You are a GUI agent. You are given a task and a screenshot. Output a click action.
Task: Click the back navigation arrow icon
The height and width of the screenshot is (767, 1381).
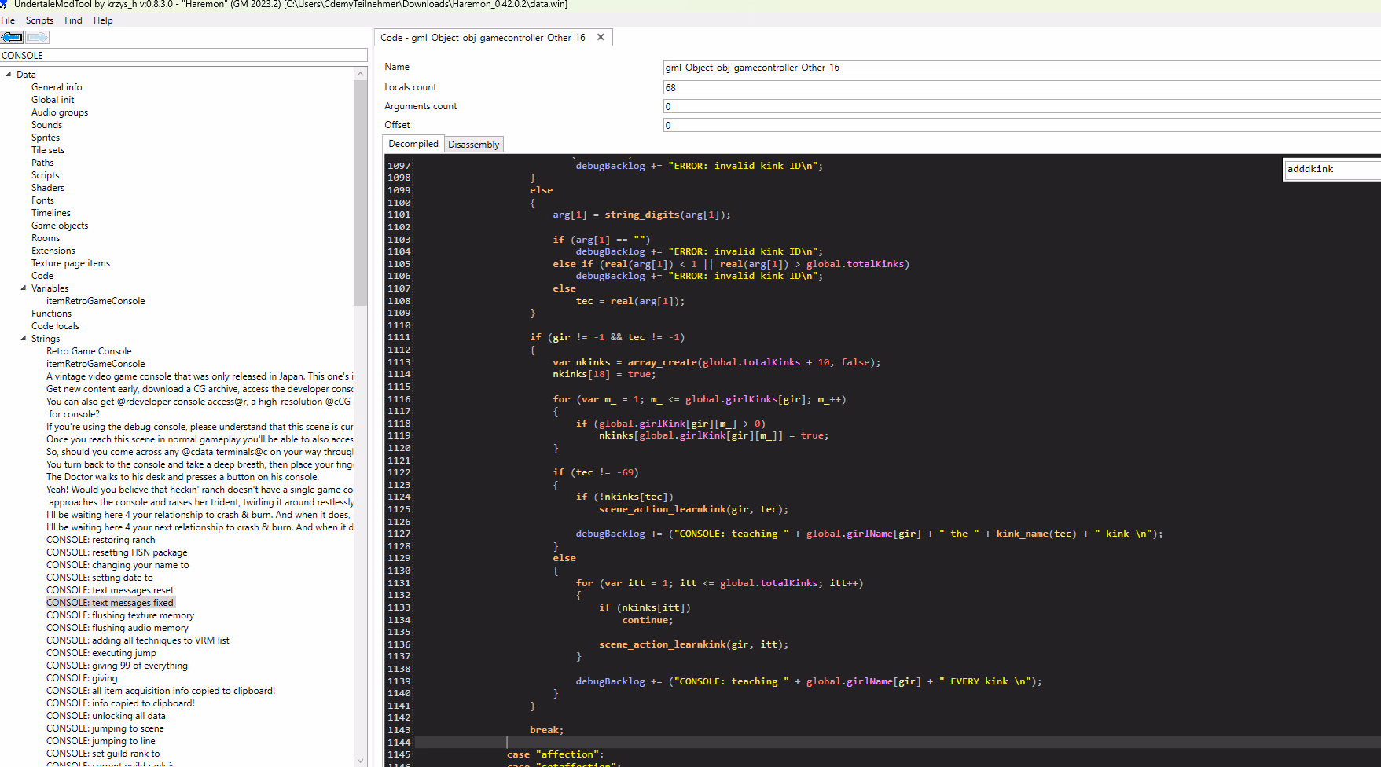(12, 37)
